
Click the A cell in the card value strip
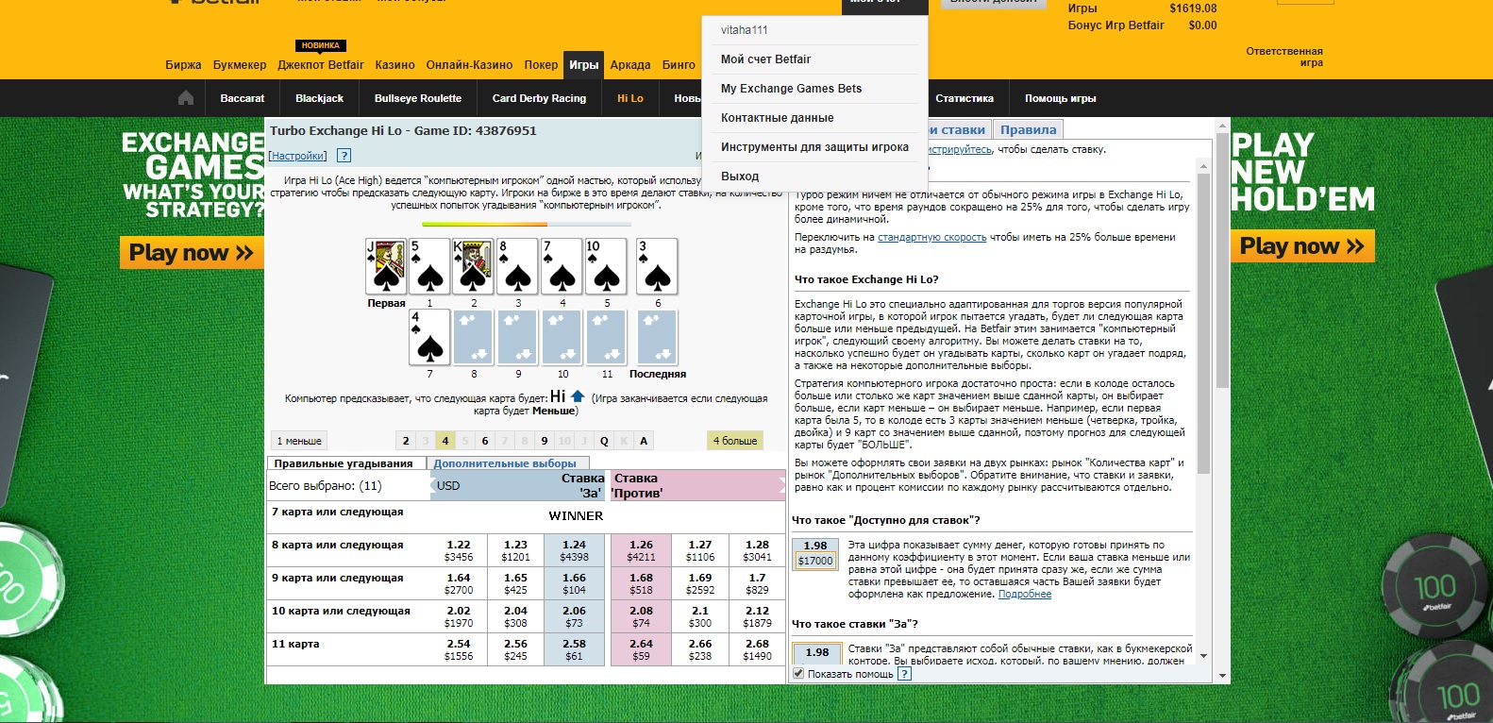point(644,441)
